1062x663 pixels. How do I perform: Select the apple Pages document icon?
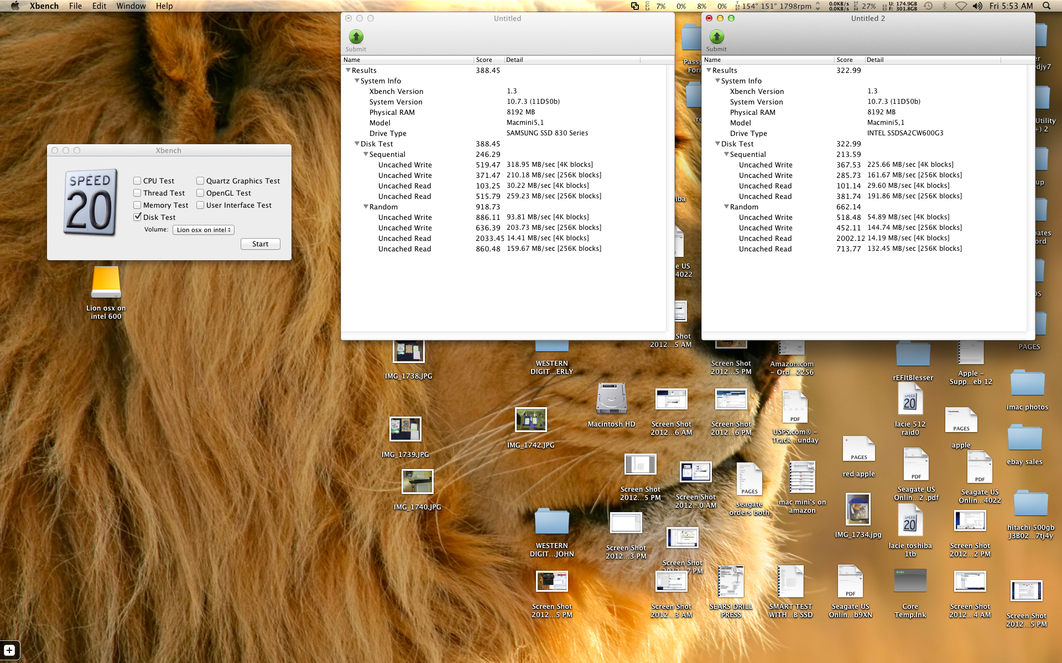click(961, 420)
